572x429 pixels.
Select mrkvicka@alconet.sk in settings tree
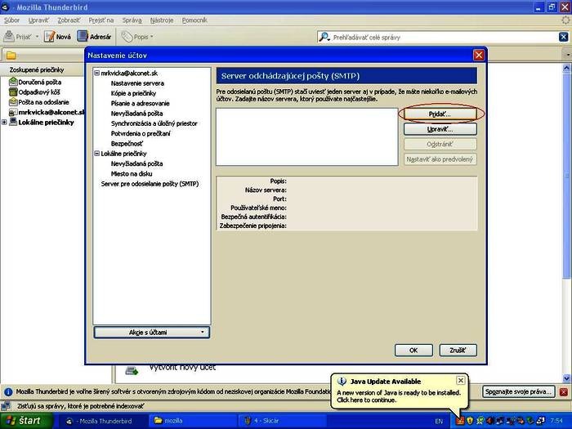pyautogui.click(x=129, y=73)
